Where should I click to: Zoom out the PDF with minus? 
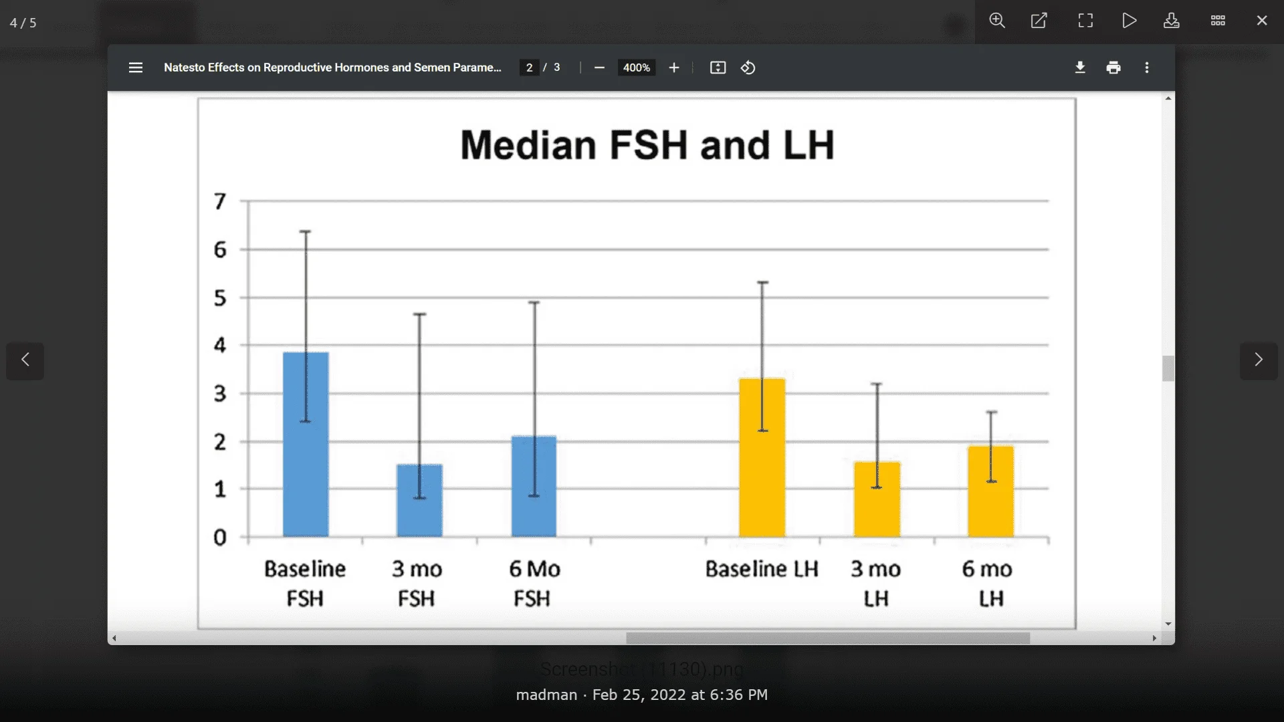coord(599,68)
